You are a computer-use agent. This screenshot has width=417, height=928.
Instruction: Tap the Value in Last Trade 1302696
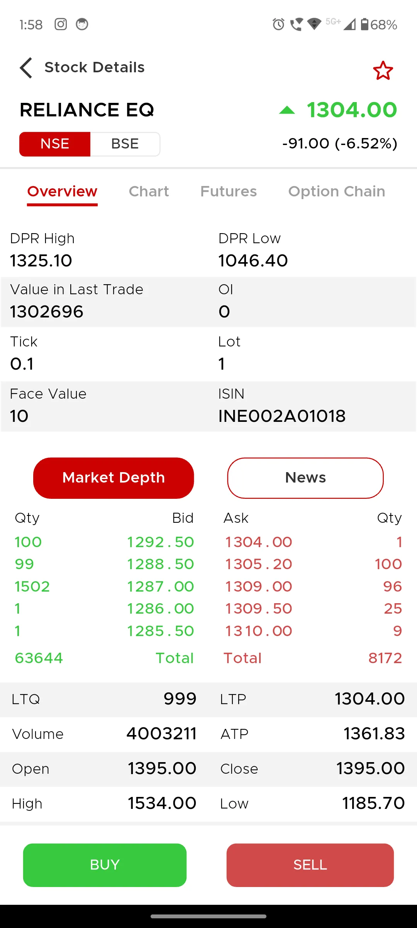point(46,312)
